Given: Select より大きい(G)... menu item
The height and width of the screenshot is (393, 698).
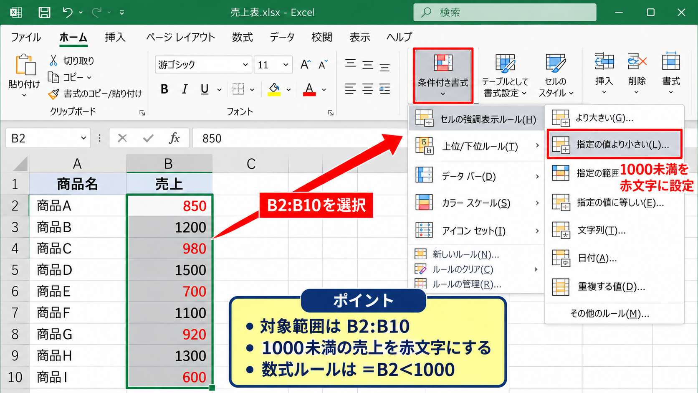Looking at the screenshot, I should (615, 118).
